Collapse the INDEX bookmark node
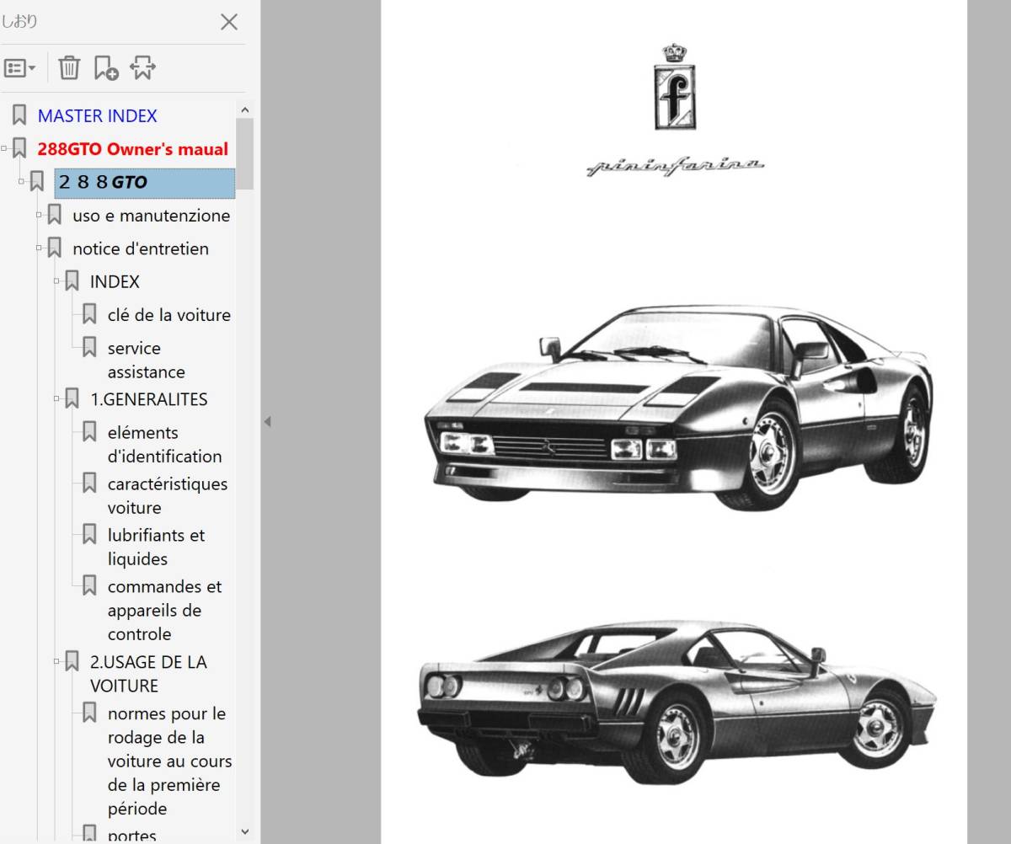 [57, 281]
